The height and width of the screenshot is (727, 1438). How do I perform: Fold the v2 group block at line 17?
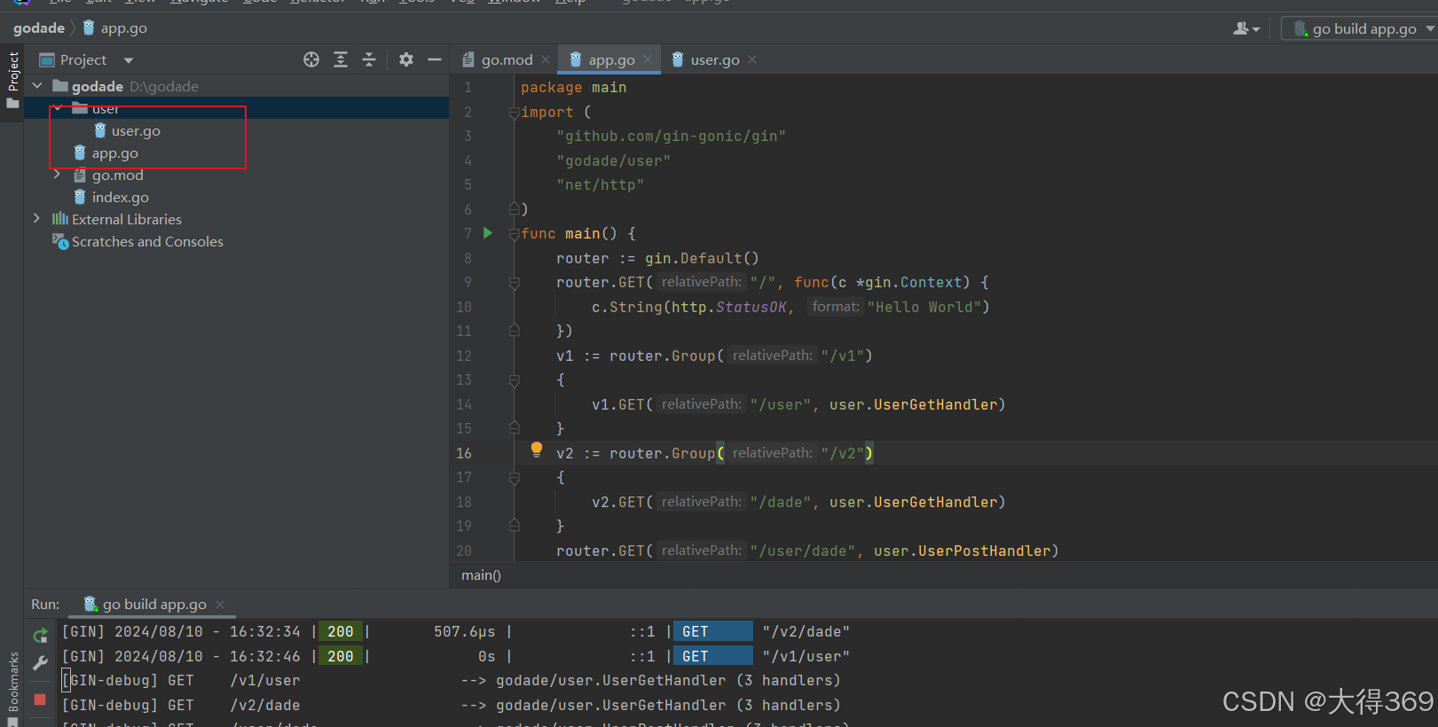point(514,478)
